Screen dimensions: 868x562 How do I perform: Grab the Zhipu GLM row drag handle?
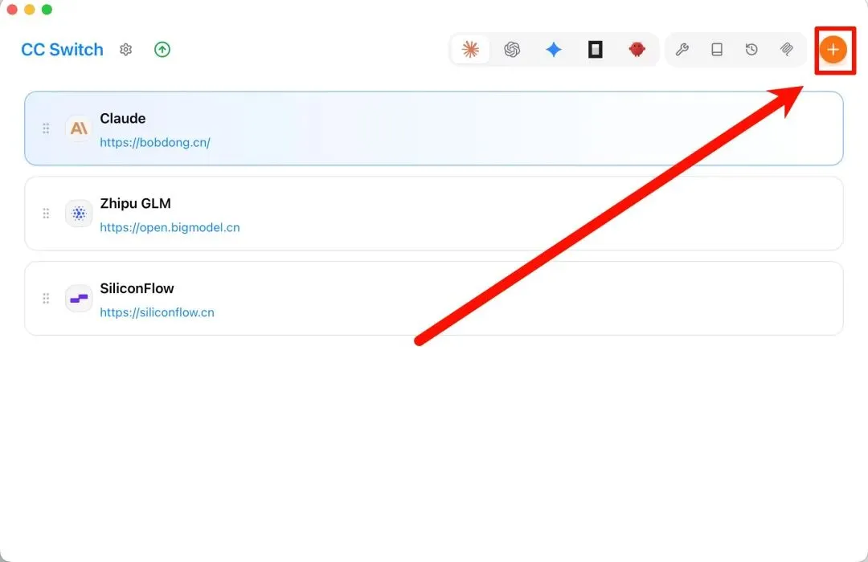pyautogui.click(x=46, y=214)
